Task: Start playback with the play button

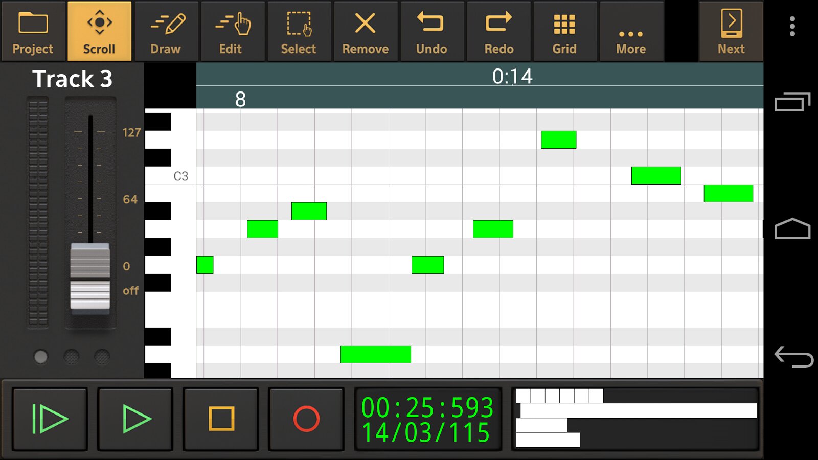Action: (x=135, y=419)
